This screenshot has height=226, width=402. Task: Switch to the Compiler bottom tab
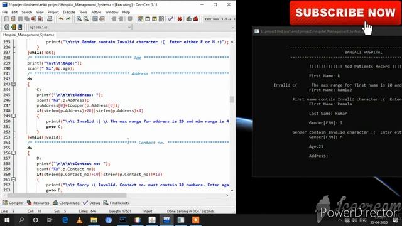pyautogui.click(x=13, y=203)
